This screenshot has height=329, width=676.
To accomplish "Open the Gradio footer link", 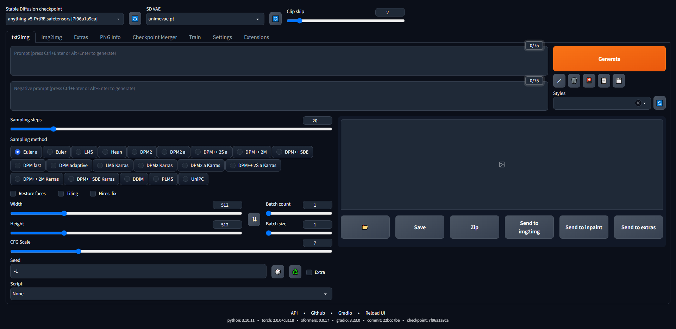I will point(345,313).
